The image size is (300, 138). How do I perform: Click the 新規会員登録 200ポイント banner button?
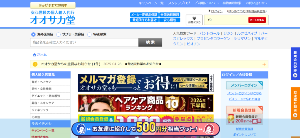tap(244, 115)
